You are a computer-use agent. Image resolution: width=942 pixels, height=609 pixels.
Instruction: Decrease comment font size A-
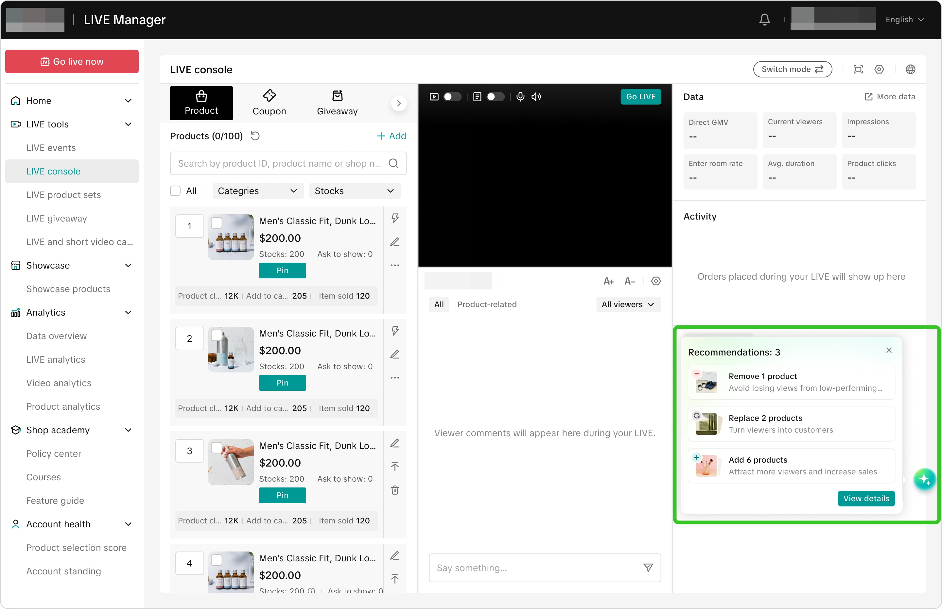(x=629, y=281)
